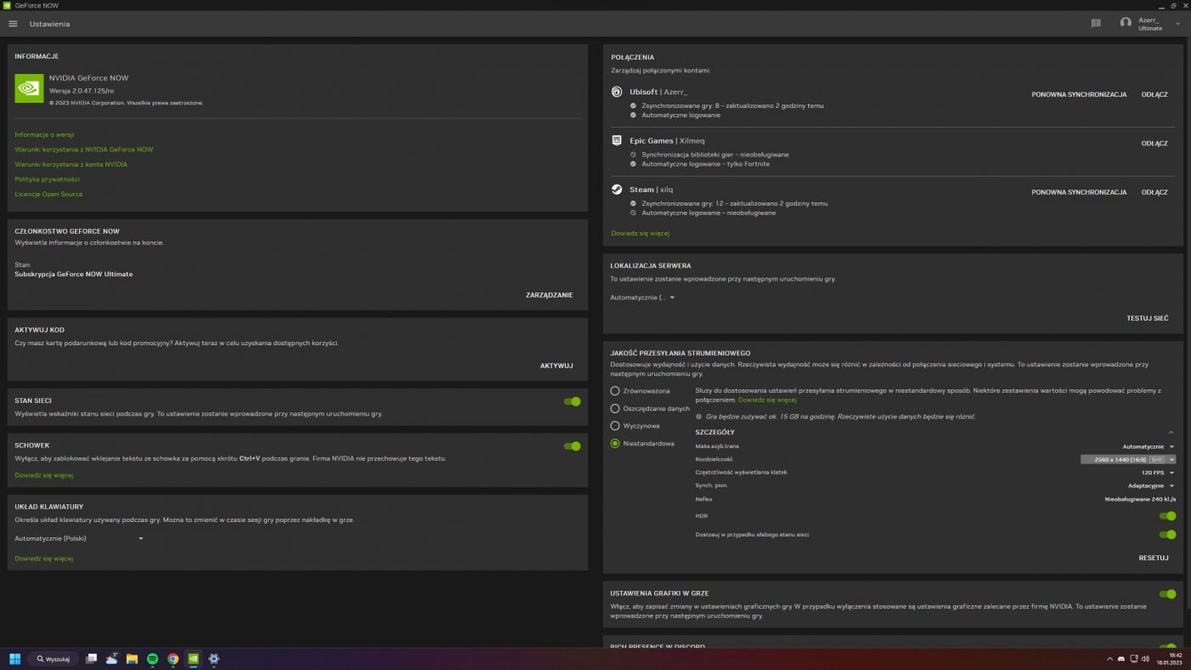Click the Steam account icon
Screen dimensions: 1191x670
click(618, 190)
